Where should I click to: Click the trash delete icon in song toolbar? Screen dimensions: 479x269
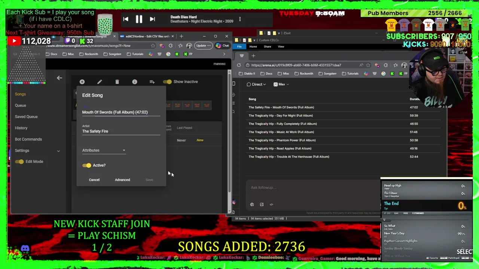[x=117, y=82]
